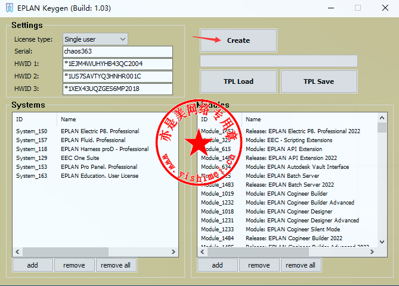
Task: Click left scroll arrow in Systems list
Action: click(17, 252)
